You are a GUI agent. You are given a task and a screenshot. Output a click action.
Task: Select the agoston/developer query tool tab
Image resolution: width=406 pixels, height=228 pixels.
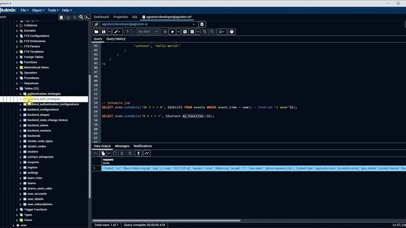[x=167, y=17]
